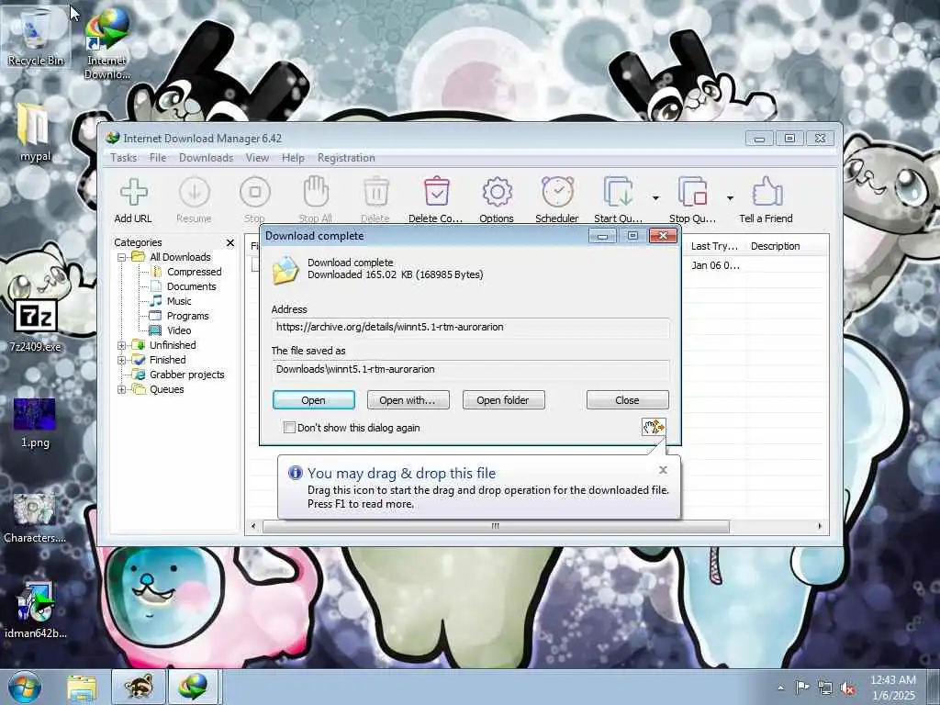Click the Last Try column header
This screenshot has width=940, height=705.
tap(714, 246)
